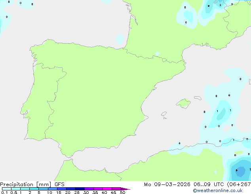The image size is (251, 194).
Task: Click the '50' legend scale label
Action: [122, 192]
